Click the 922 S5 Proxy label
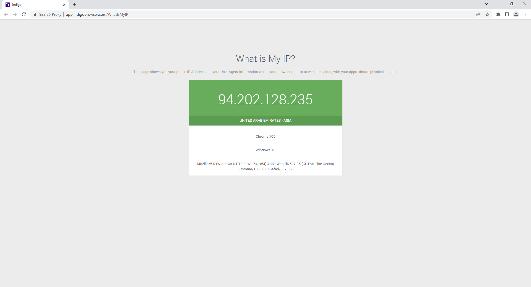Screen dimensions: 531x287 pos(50,14)
